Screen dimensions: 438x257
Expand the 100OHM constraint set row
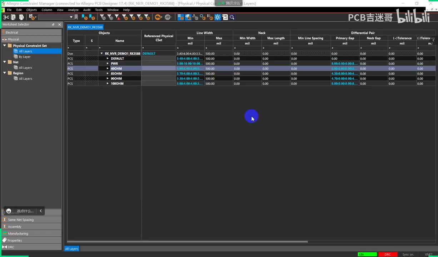click(108, 84)
